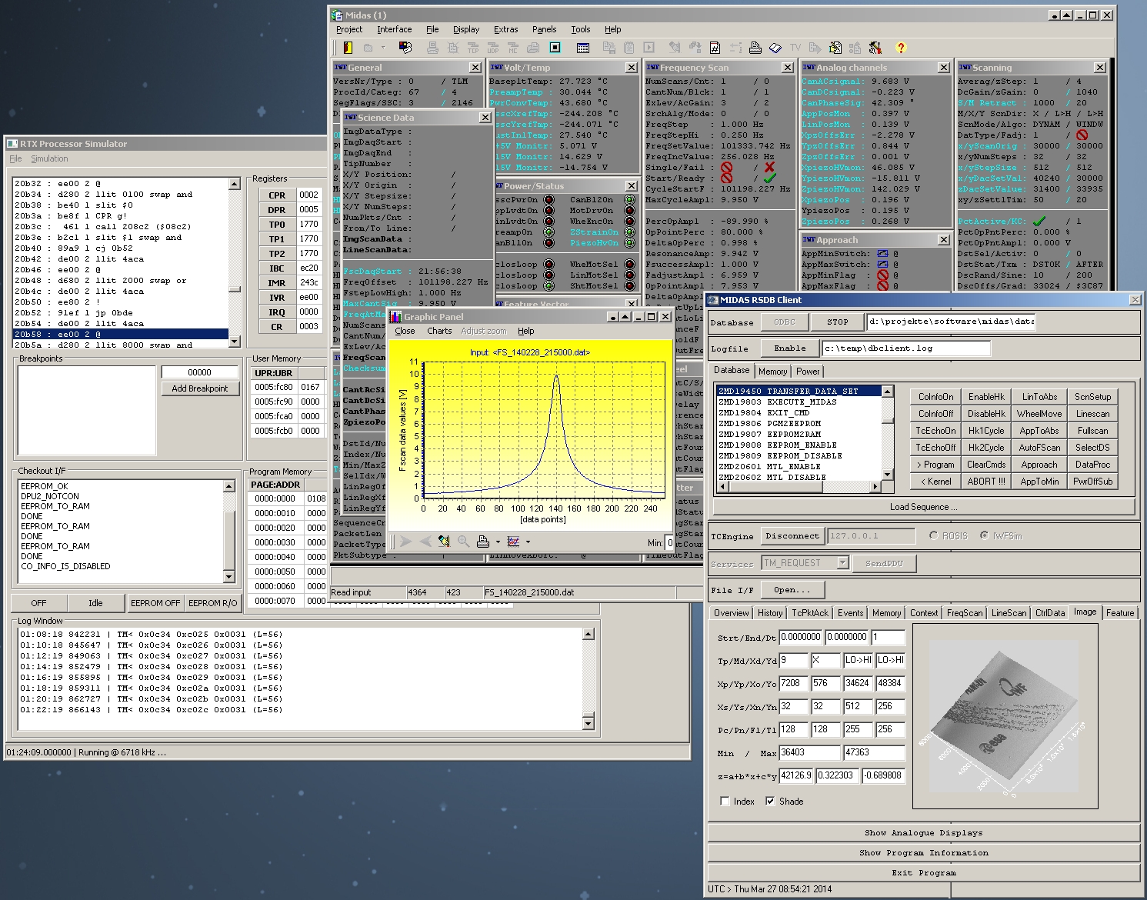Toggle EEPROM R/O in RTX simulator
Viewport: 1147px width, 900px height.
pos(213,603)
